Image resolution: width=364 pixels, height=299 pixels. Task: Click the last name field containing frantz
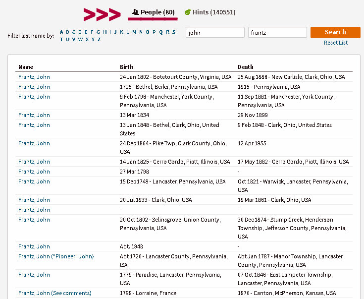(277, 32)
